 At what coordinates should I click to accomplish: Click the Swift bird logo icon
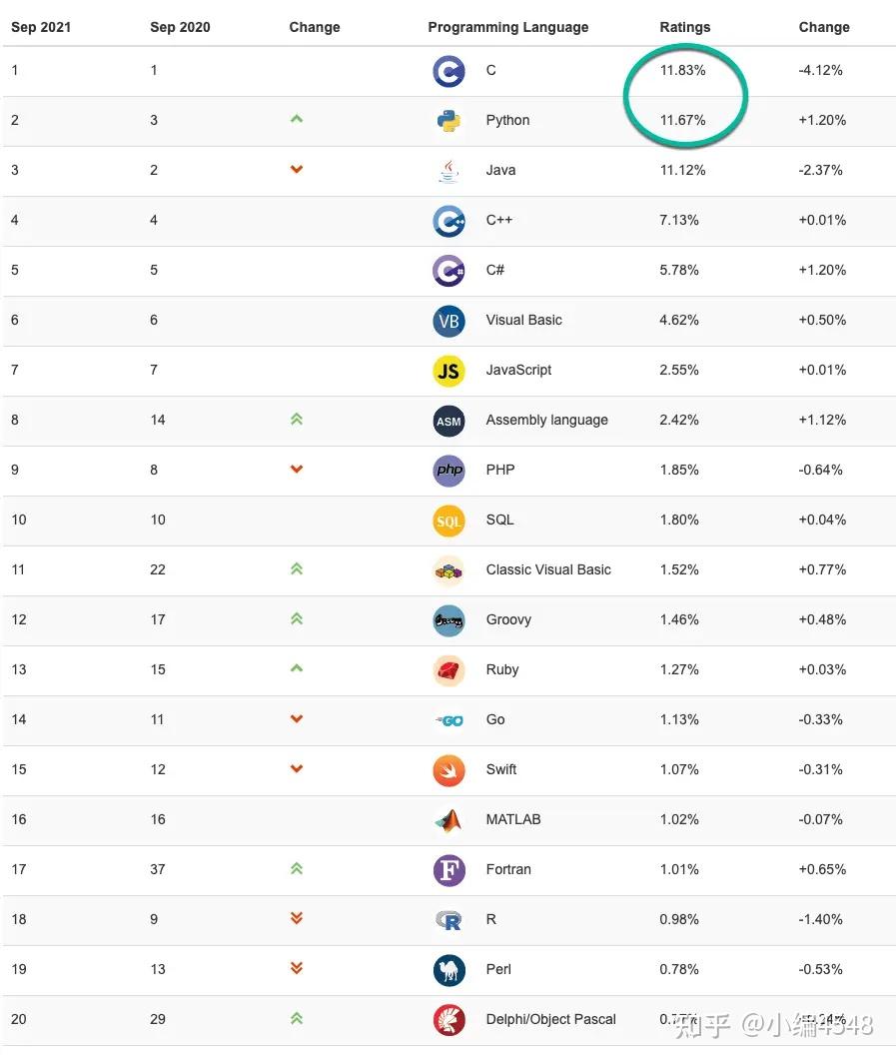click(448, 770)
